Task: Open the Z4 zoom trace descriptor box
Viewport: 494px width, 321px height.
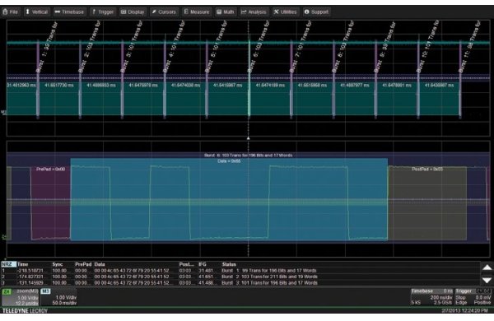Action: [21, 297]
